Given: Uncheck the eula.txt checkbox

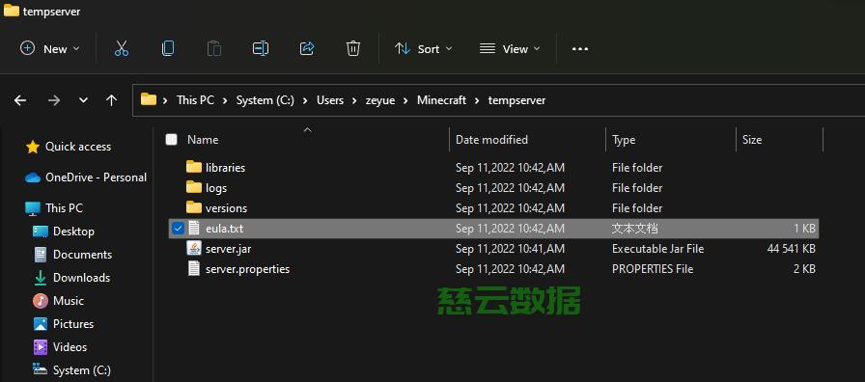Looking at the screenshot, I should tap(178, 229).
